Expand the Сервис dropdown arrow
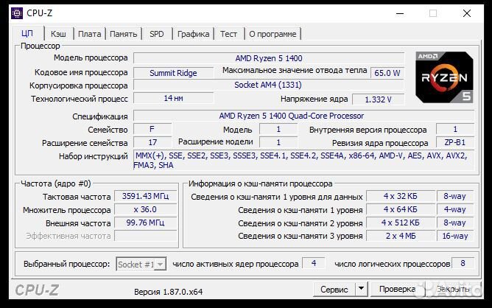The width and height of the screenshot is (492, 308). (x=361, y=289)
